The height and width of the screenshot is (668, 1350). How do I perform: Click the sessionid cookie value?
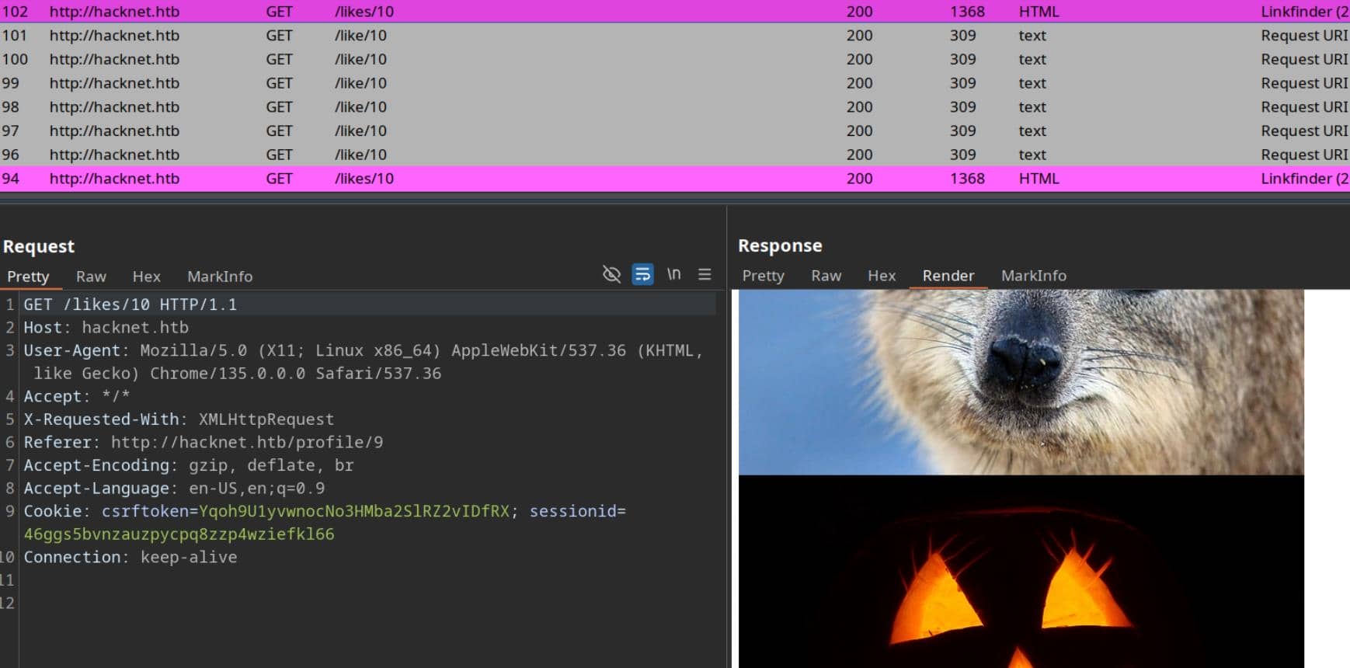click(179, 534)
